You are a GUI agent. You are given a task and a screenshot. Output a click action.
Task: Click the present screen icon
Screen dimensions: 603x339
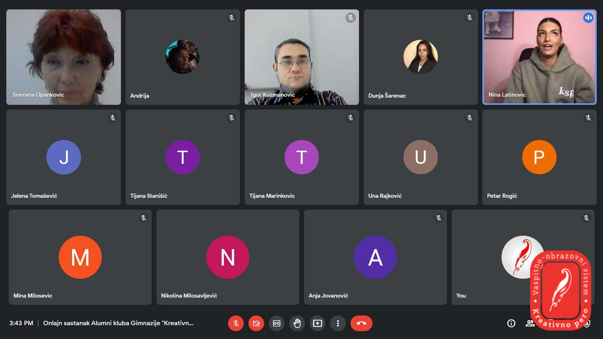pos(318,323)
